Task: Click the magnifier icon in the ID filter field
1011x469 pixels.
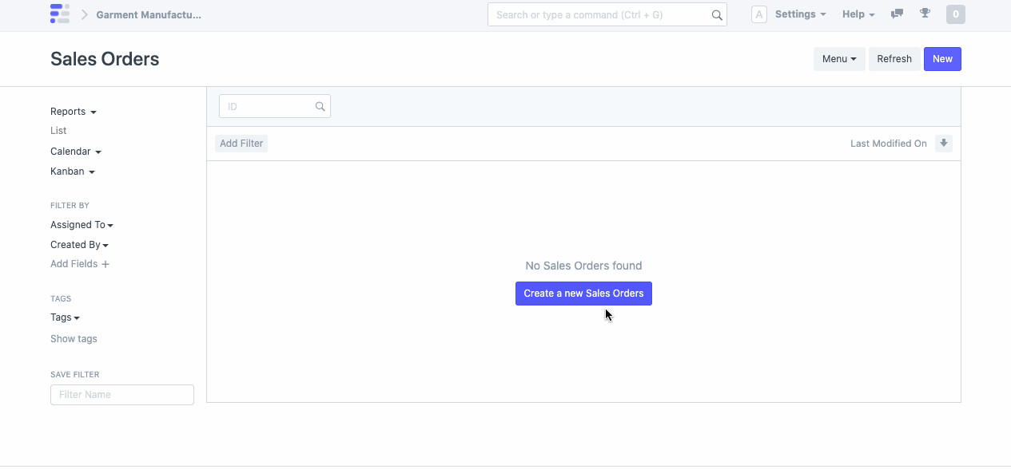Action: click(x=320, y=106)
